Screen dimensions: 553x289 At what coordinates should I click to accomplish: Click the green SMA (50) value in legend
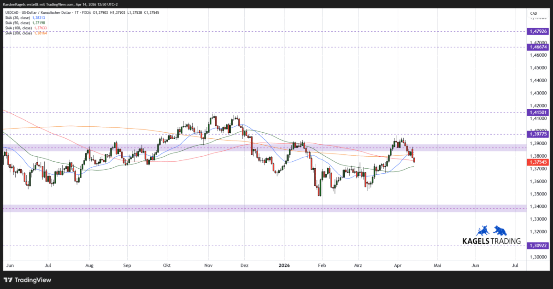pos(38,22)
